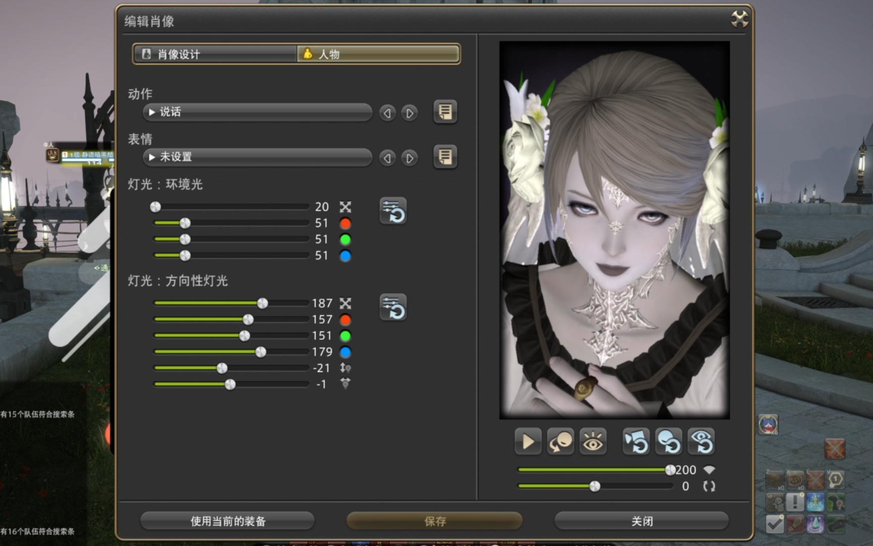Click the character portrait preview

click(614, 230)
